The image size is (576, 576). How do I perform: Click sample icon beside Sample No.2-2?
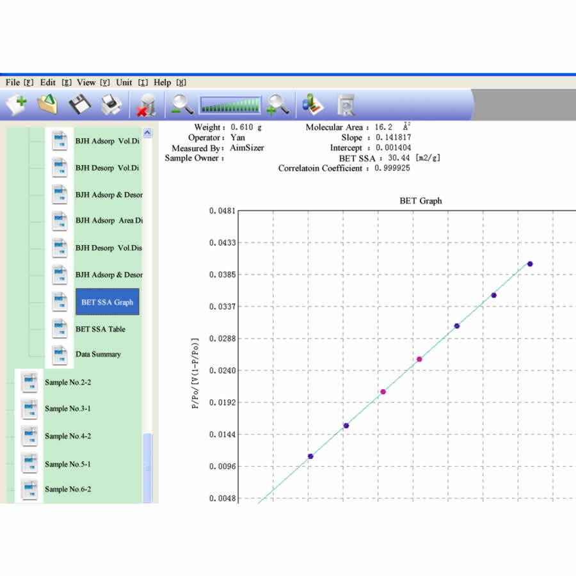click(x=29, y=382)
